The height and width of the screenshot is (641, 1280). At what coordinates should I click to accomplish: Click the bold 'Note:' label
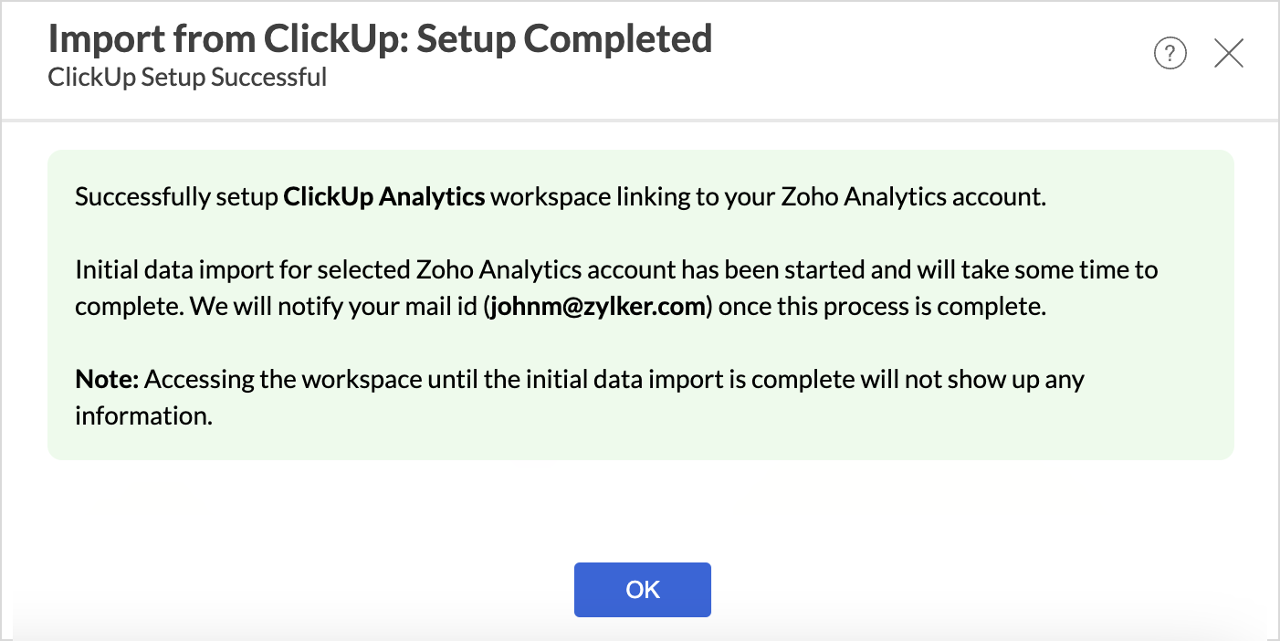pos(106,380)
